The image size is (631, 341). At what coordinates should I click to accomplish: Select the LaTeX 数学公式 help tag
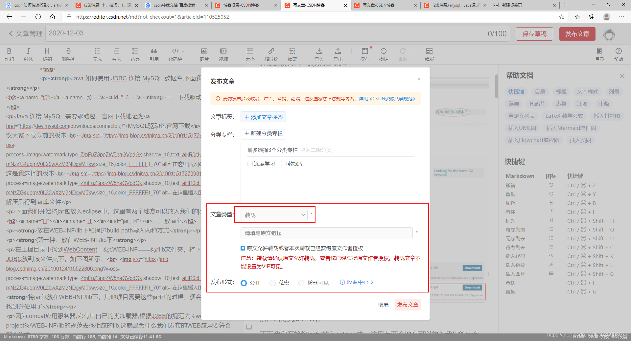564,116
